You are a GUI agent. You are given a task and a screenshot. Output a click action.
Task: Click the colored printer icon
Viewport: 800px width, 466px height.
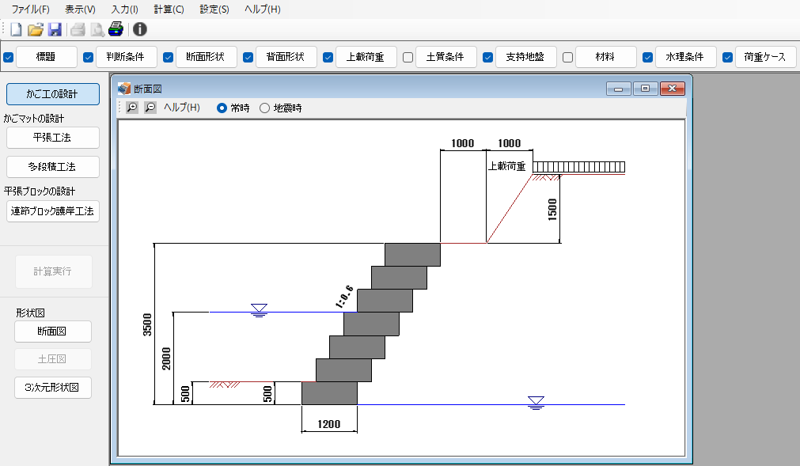coord(116,29)
